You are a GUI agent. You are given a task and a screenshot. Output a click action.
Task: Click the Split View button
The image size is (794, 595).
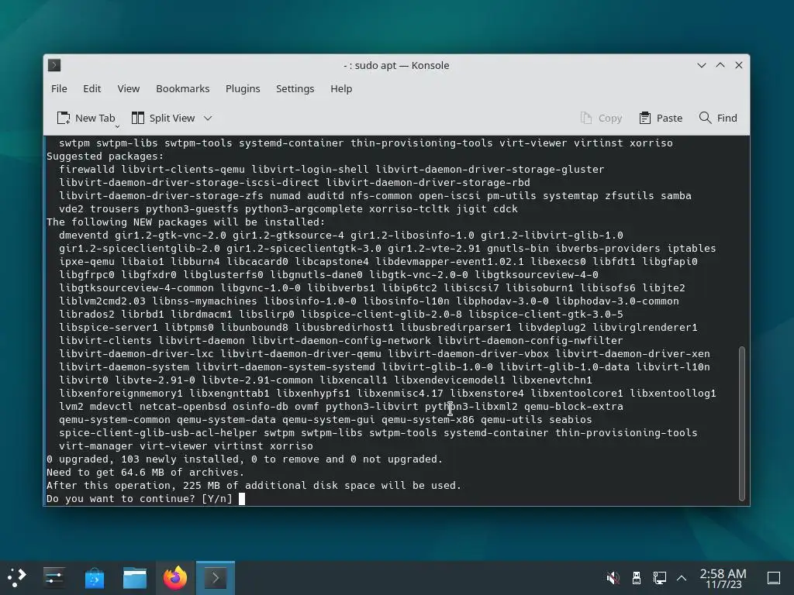point(163,118)
